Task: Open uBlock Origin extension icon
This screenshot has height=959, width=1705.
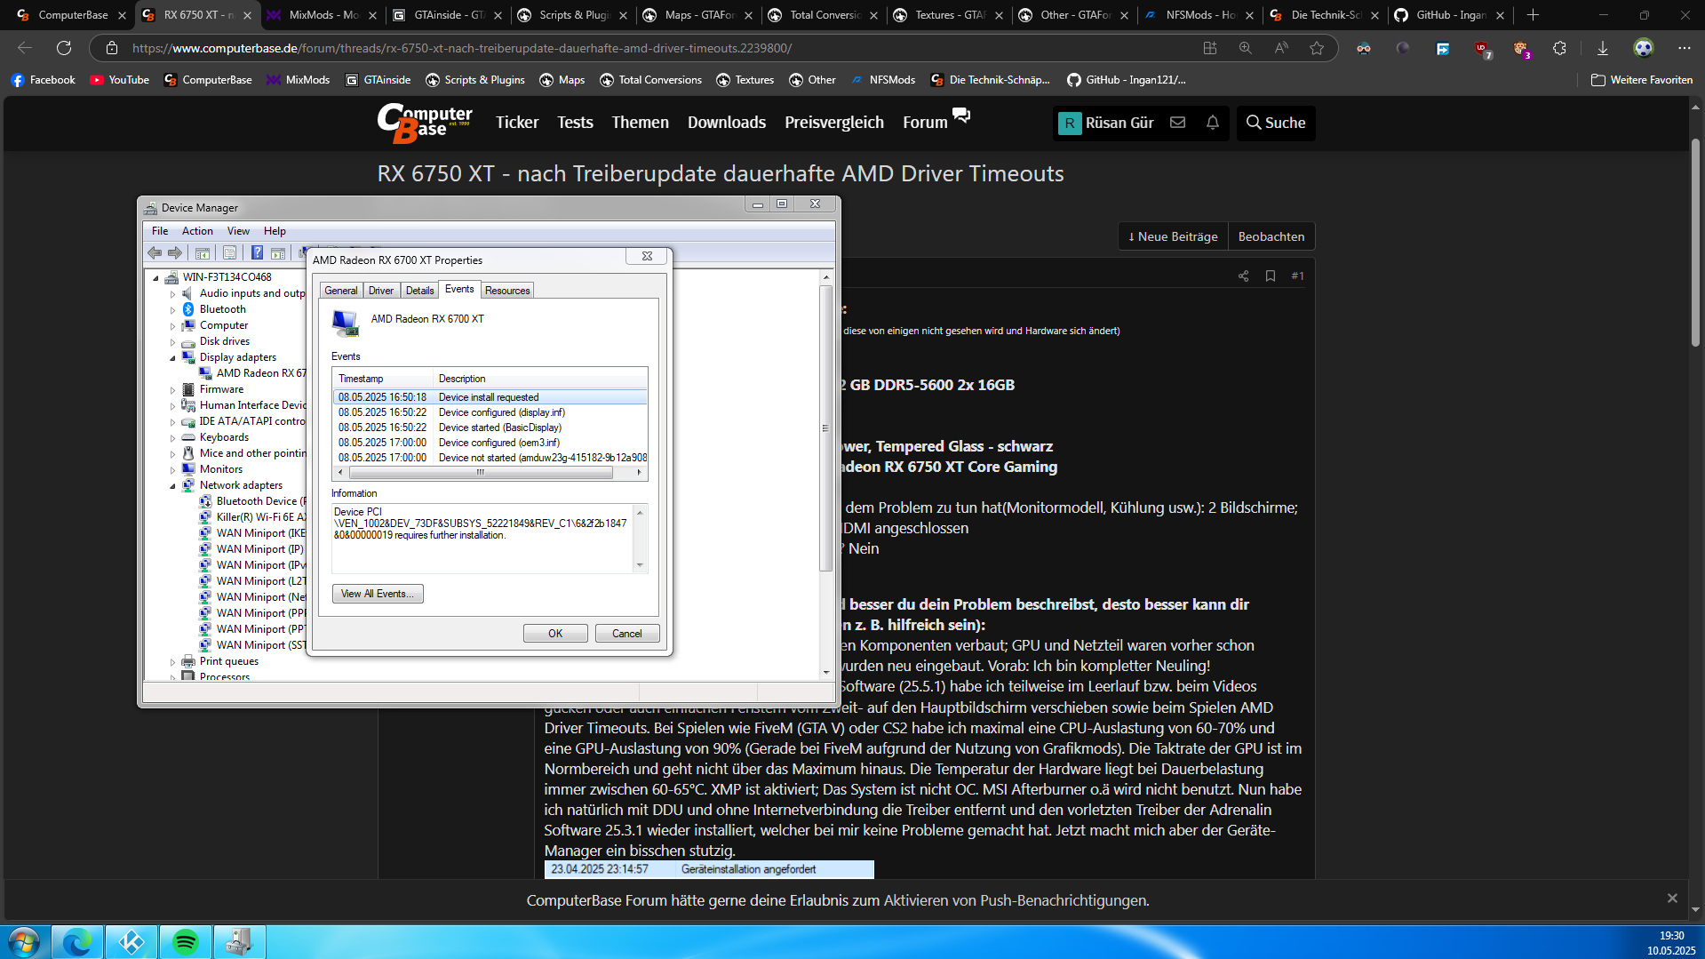Action: [x=1482, y=49]
